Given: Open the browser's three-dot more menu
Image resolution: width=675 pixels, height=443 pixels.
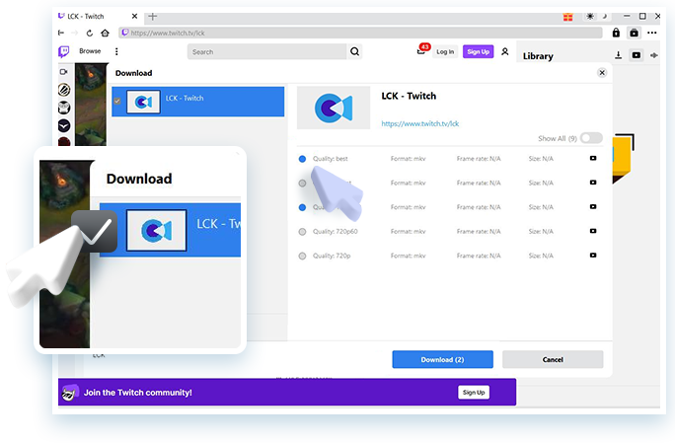Looking at the screenshot, I should 652,33.
